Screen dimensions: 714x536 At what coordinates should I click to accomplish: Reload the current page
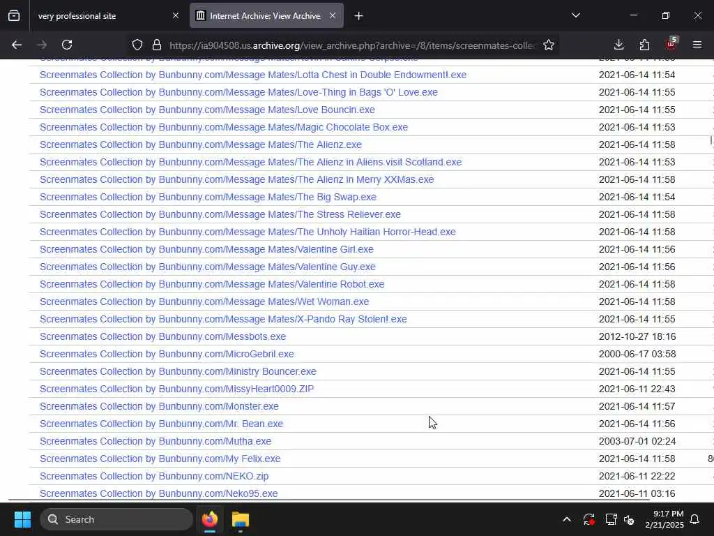(x=67, y=45)
